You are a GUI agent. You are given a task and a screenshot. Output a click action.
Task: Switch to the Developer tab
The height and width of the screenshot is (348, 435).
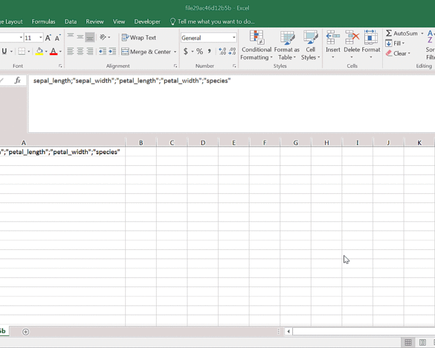point(147,21)
